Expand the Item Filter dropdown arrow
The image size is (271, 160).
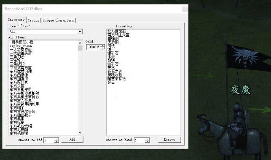click(80, 32)
